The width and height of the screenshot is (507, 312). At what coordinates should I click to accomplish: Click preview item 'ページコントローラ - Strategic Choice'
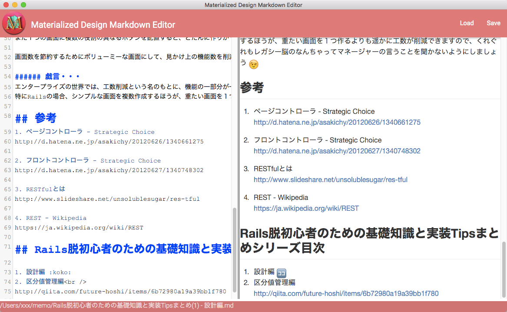point(314,112)
